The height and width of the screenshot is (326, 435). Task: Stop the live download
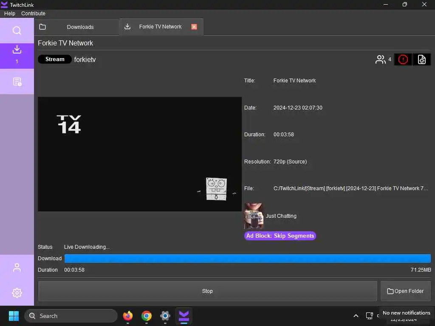tap(207, 291)
